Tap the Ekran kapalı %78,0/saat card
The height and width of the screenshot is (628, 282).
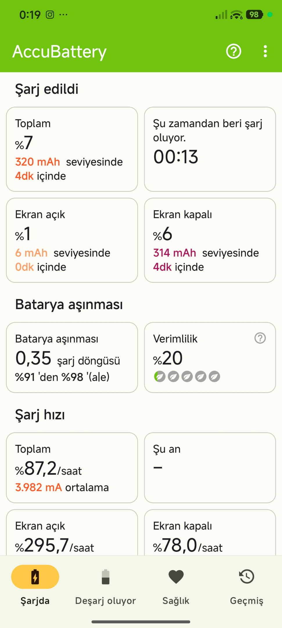click(x=210, y=533)
